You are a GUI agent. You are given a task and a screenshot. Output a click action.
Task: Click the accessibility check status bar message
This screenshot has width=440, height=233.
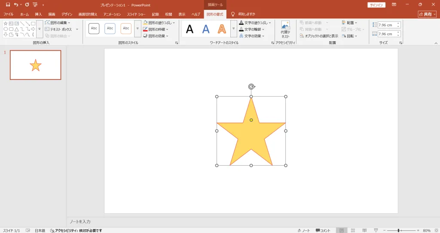coord(76,230)
